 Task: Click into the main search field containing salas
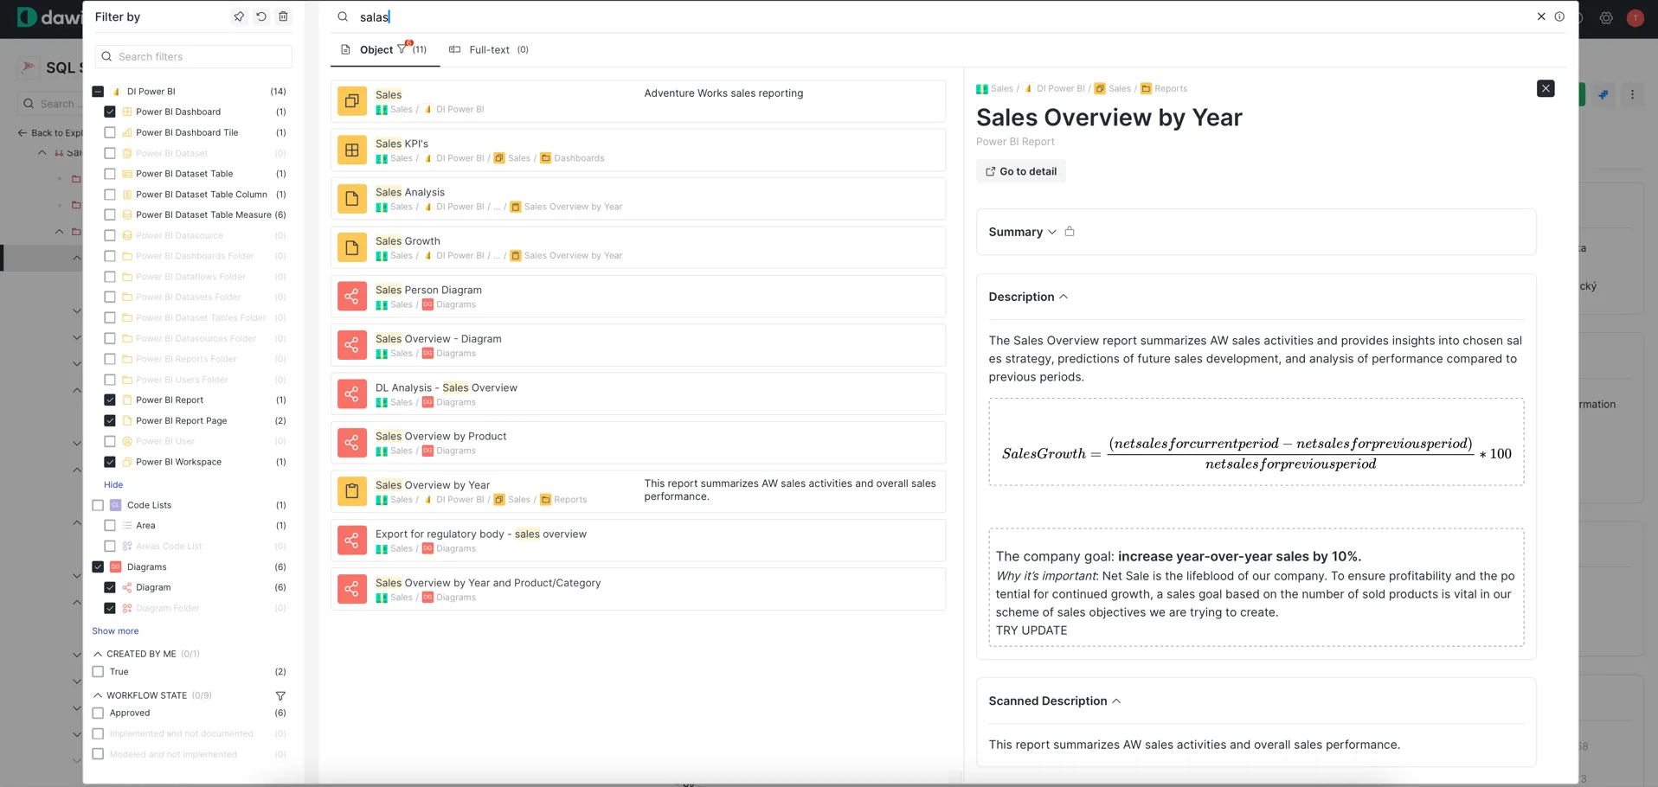click(943, 16)
